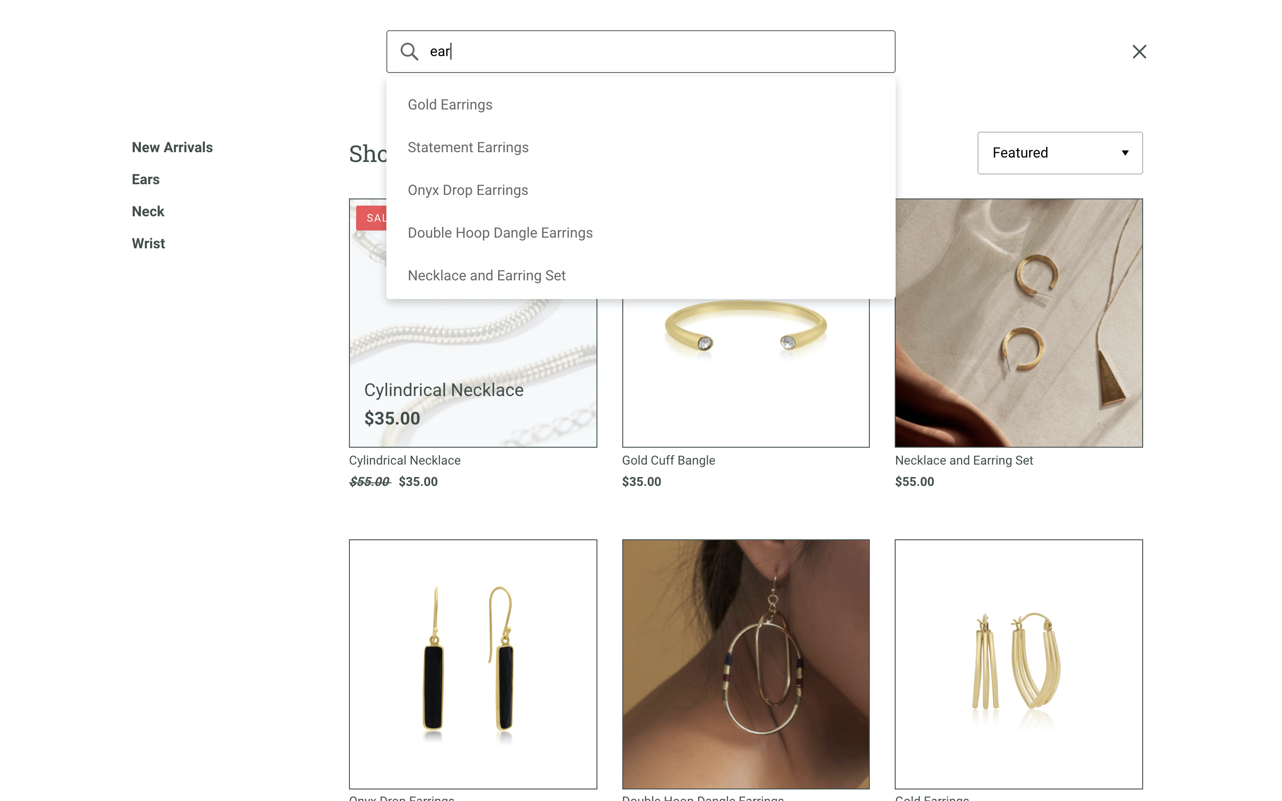
Task: Close the search overlay with the X icon
Action: [1139, 51]
